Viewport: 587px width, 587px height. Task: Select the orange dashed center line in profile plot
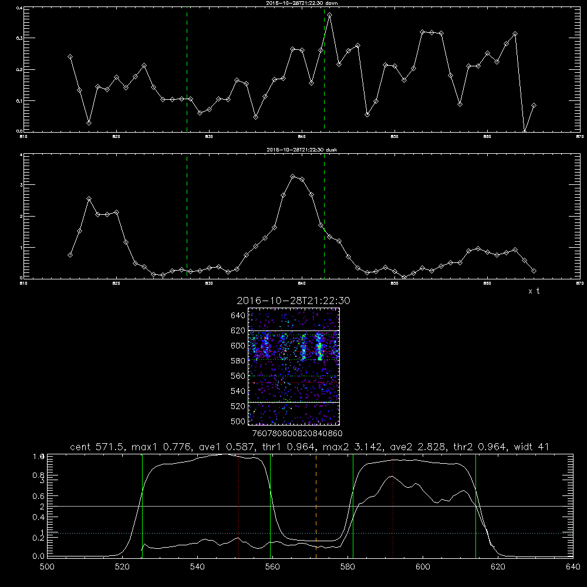[x=316, y=506]
